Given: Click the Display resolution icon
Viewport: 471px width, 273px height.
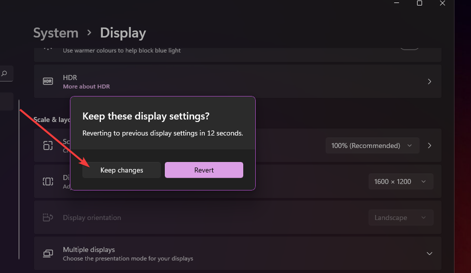Looking at the screenshot, I should (x=48, y=181).
